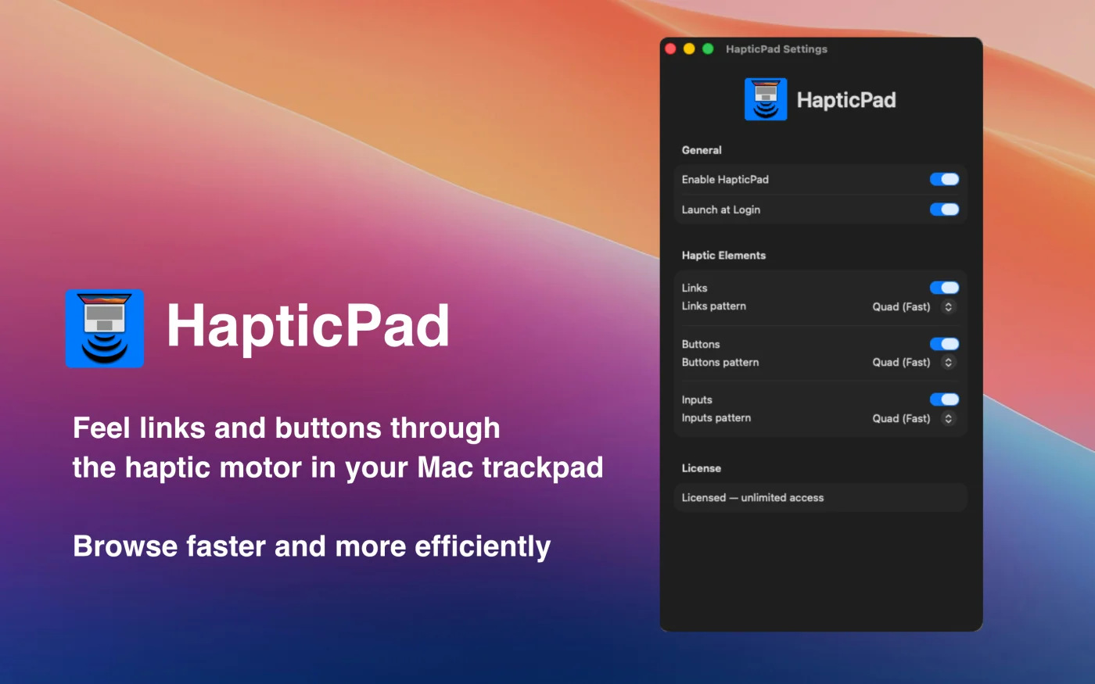Close the HapticPad Settings window
The width and height of the screenshot is (1095, 684).
point(670,48)
